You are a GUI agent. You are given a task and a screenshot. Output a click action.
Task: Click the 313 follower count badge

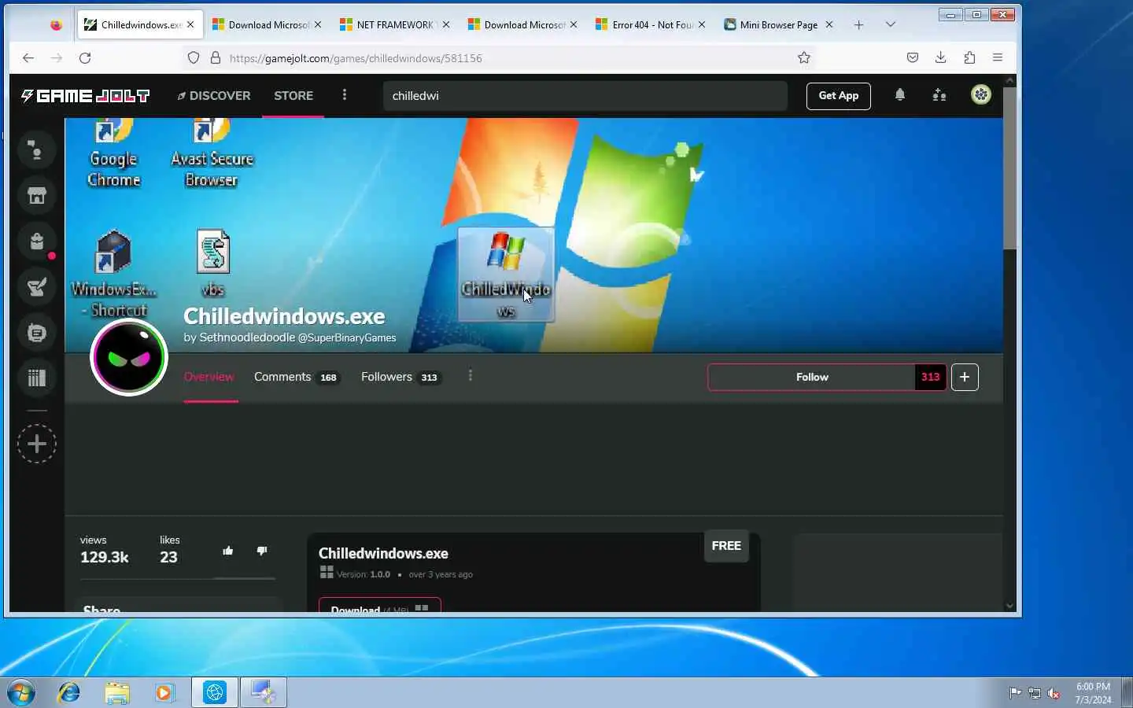coord(931,378)
